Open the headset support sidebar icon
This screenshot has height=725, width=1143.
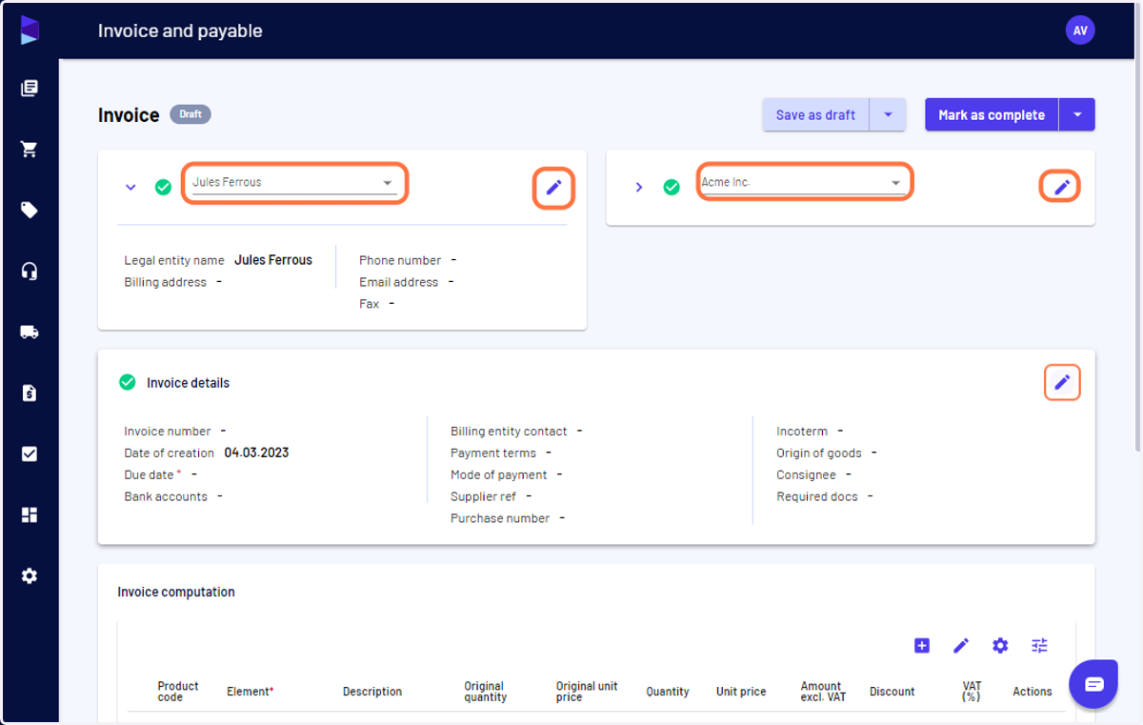coord(30,272)
